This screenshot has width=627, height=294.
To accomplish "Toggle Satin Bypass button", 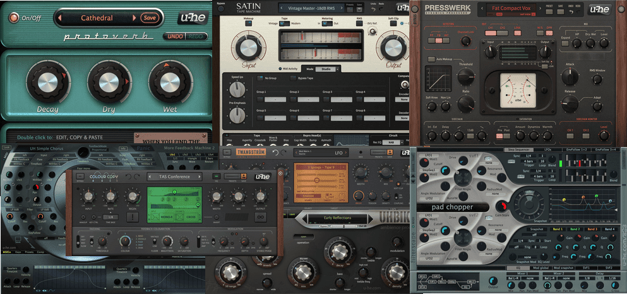I will (221, 9).
